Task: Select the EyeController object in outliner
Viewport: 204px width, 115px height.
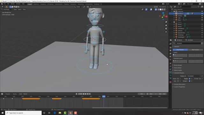Action: tap(181, 33)
